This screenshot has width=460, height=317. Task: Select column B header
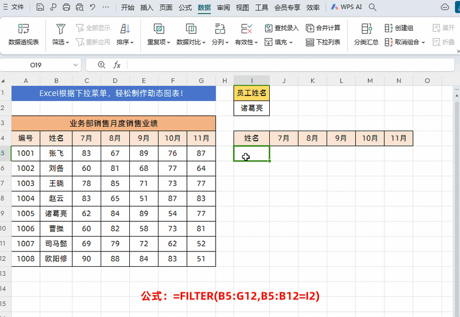(56, 80)
